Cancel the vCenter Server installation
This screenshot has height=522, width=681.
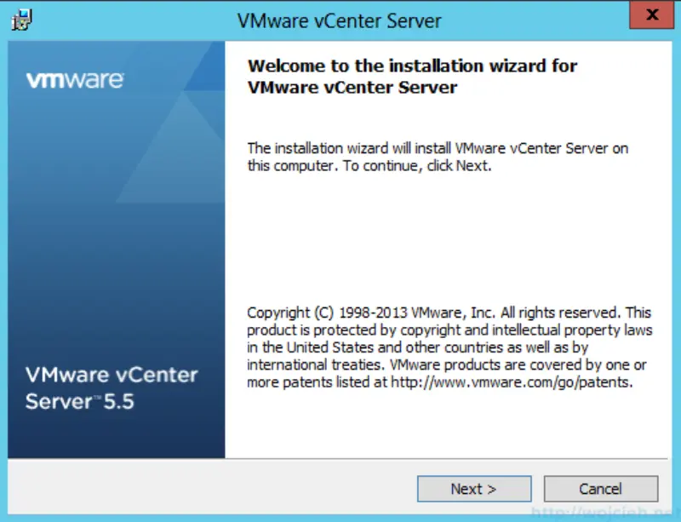pyautogui.click(x=601, y=489)
